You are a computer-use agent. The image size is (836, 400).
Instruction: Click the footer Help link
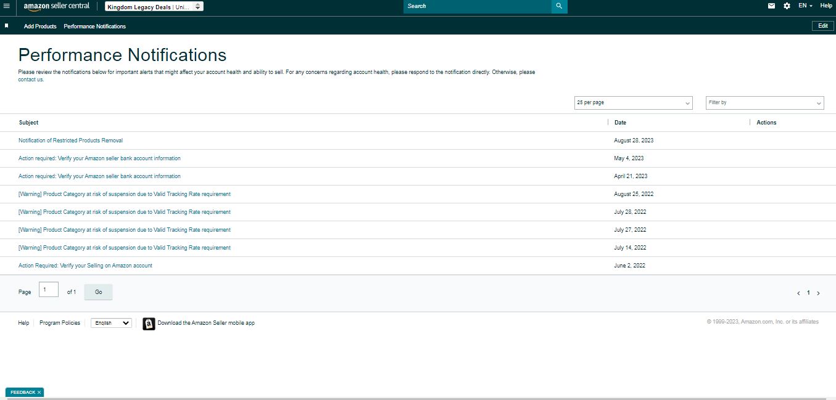pyautogui.click(x=23, y=323)
